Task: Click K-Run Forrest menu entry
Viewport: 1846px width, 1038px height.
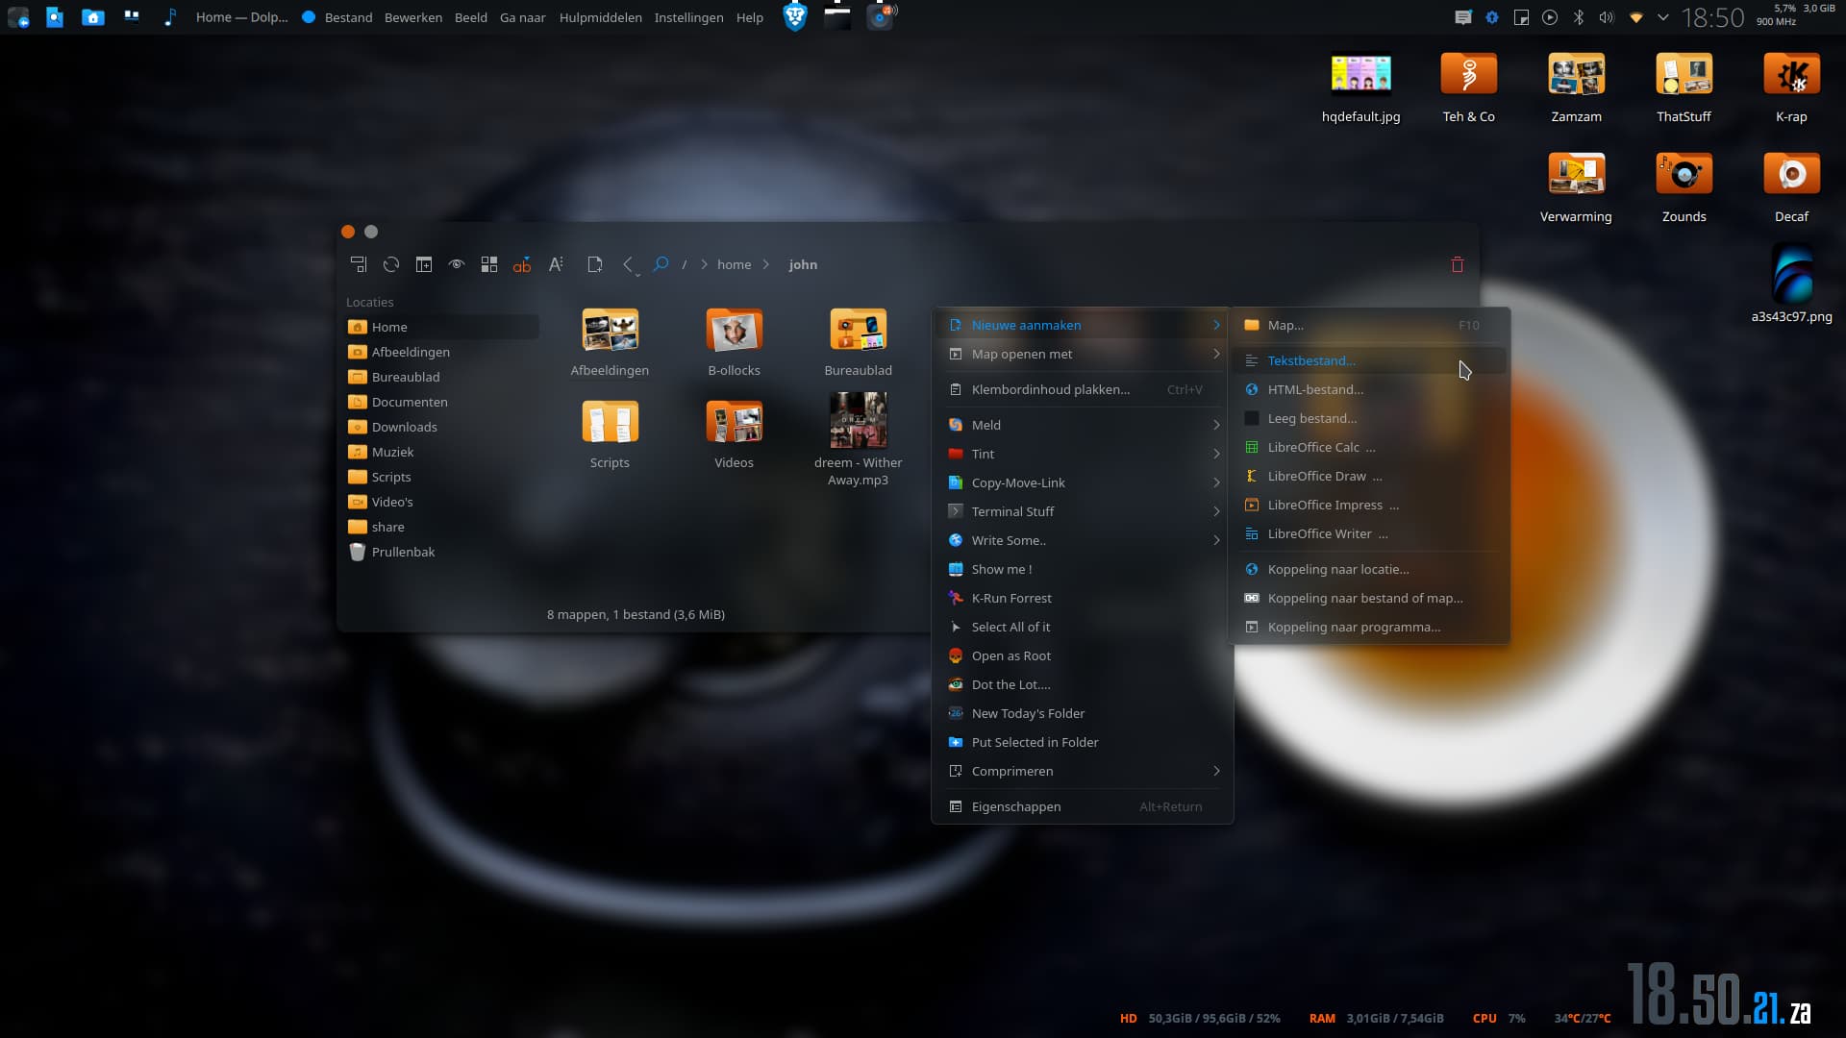Action: point(1083,598)
